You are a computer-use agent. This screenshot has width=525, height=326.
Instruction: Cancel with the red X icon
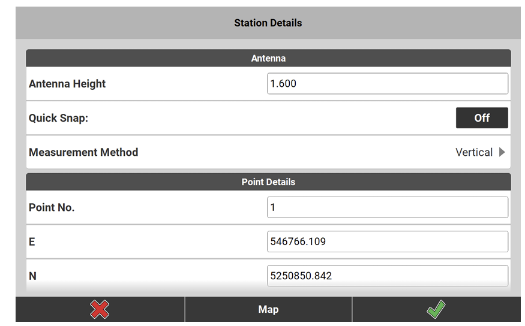click(100, 309)
